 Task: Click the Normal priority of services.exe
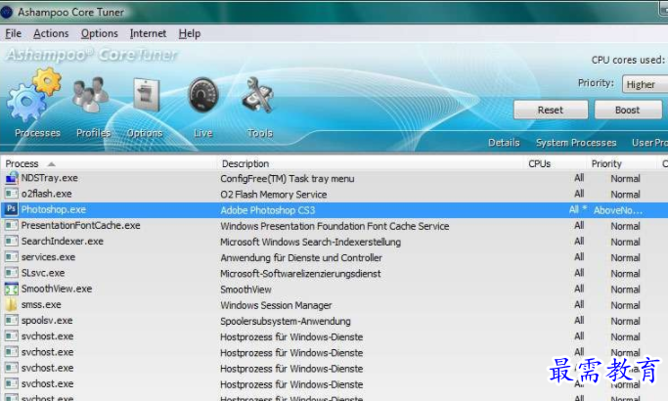pyautogui.click(x=625, y=257)
